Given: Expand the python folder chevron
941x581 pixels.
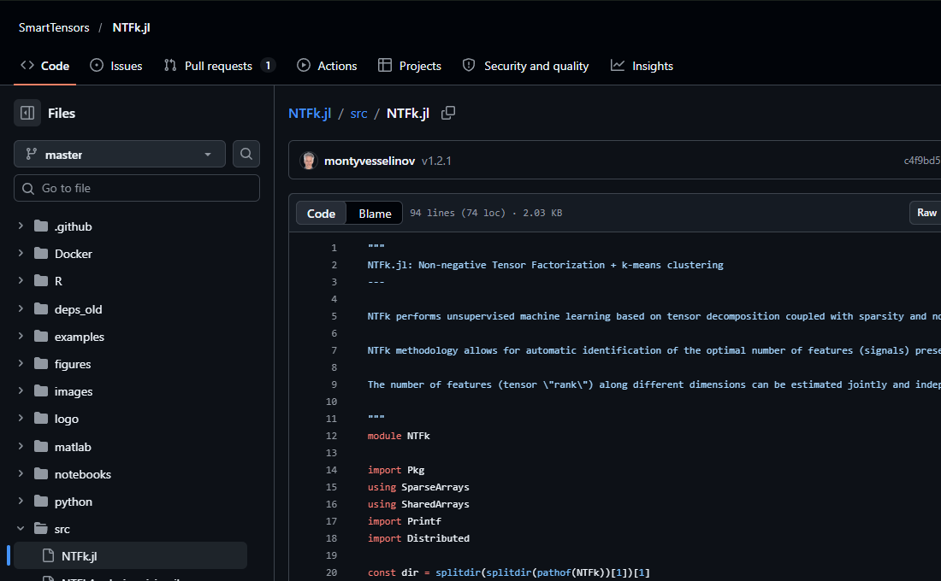Looking at the screenshot, I should coord(21,502).
